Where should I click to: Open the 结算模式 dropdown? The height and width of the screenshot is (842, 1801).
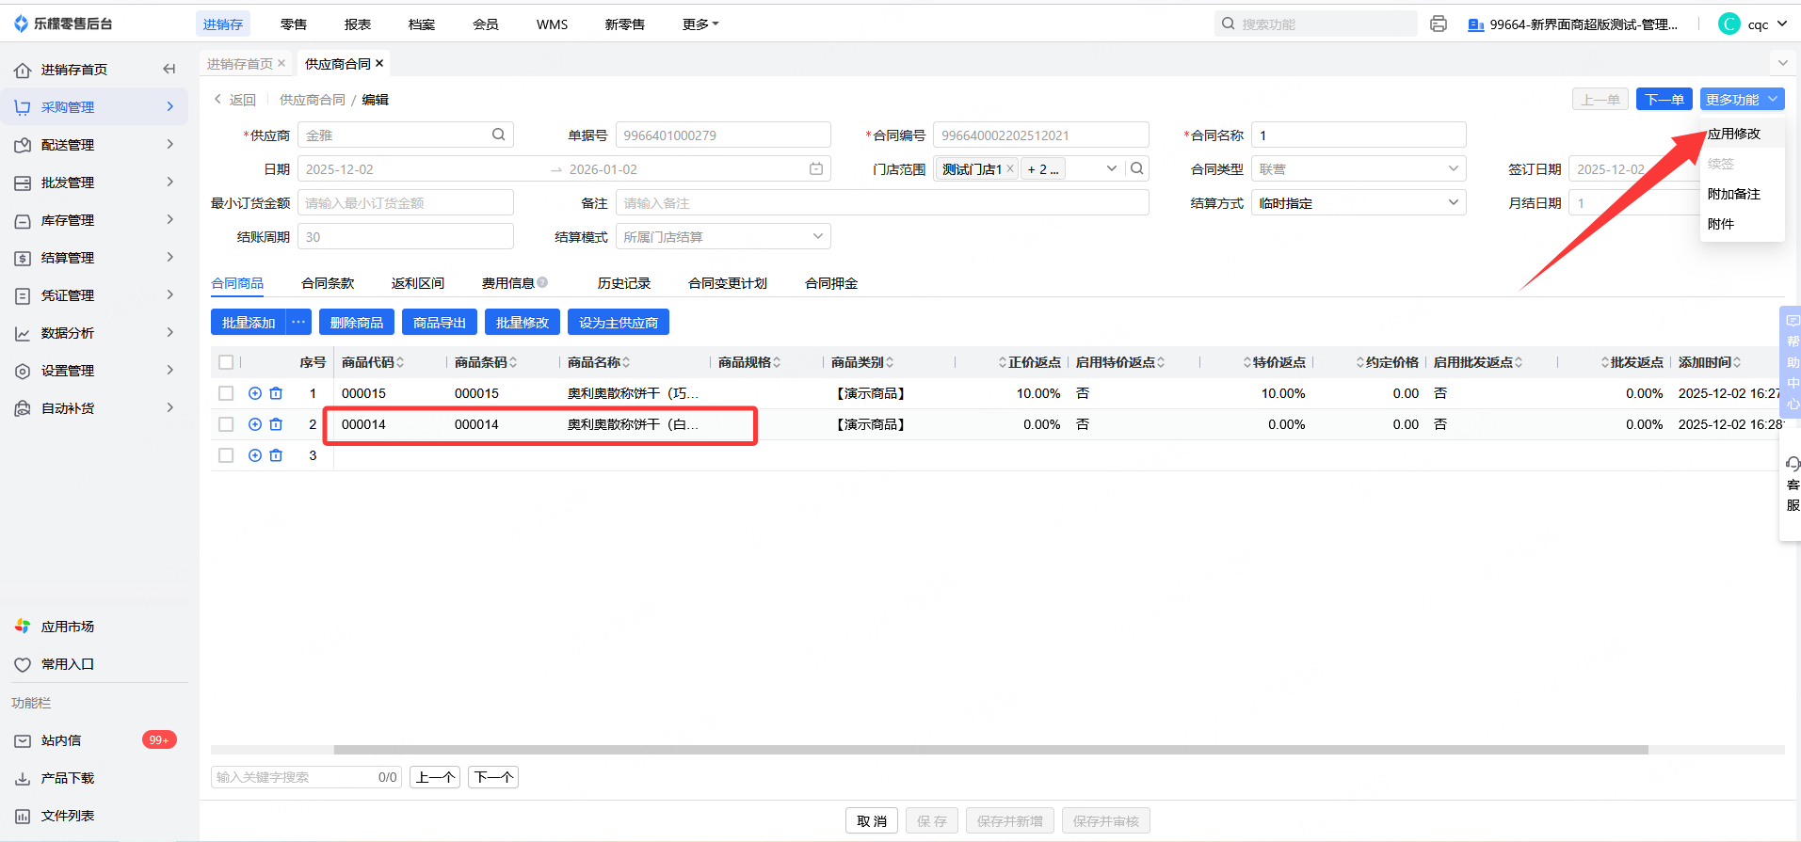click(x=723, y=237)
